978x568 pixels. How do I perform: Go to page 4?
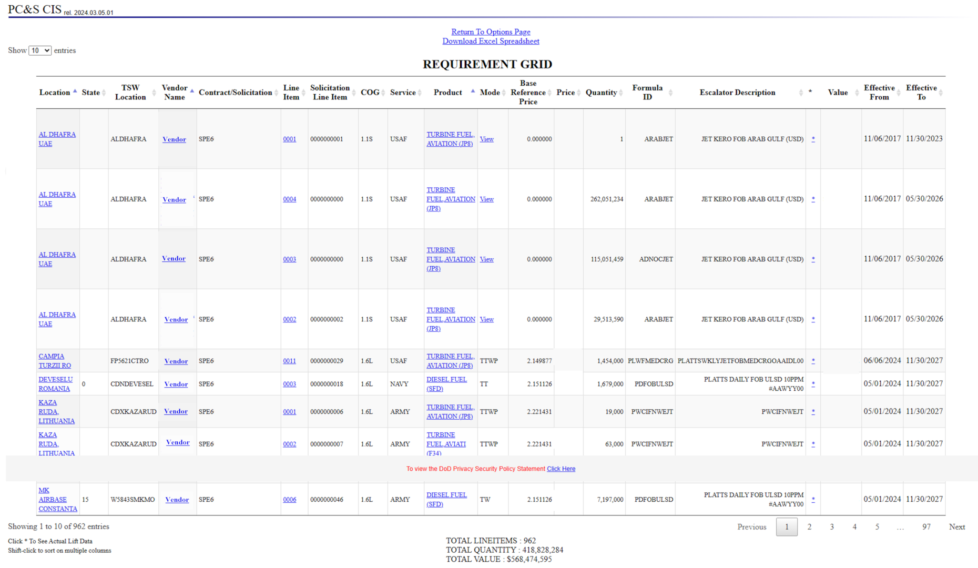[854, 527]
